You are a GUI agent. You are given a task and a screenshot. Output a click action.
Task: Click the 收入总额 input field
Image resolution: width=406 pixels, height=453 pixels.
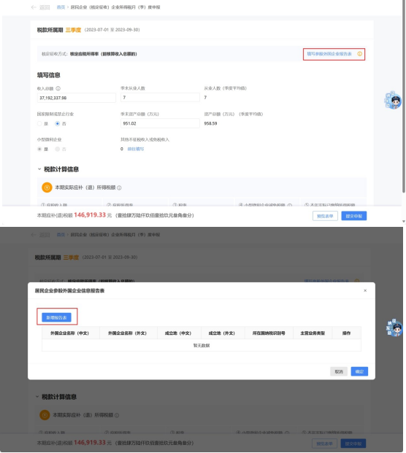[x=77, y=98]
